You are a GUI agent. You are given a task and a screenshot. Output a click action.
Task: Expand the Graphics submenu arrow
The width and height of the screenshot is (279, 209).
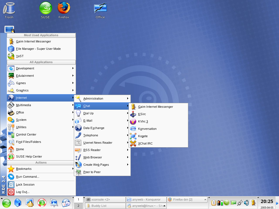pyautogui.click(x=73, y=90)
